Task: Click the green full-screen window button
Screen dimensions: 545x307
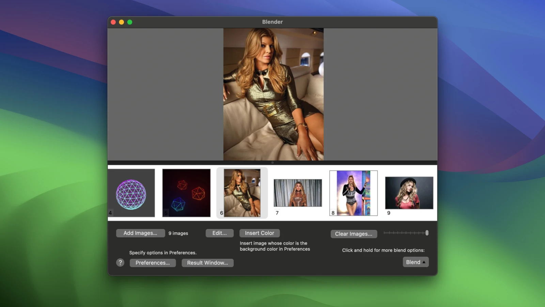Action: [130, 22]
